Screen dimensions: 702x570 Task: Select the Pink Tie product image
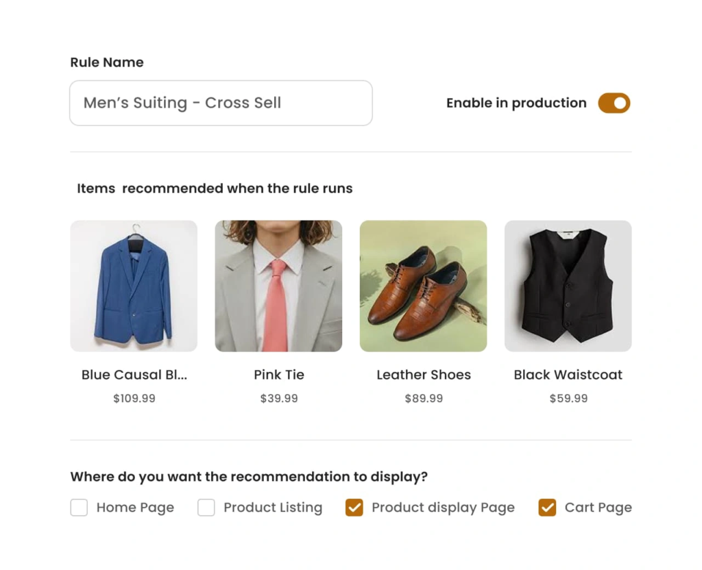click(278, 286)
